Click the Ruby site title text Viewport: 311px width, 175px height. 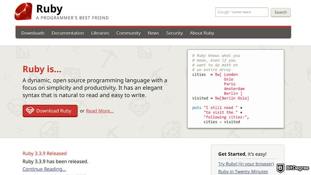click(x=49, y=9)
